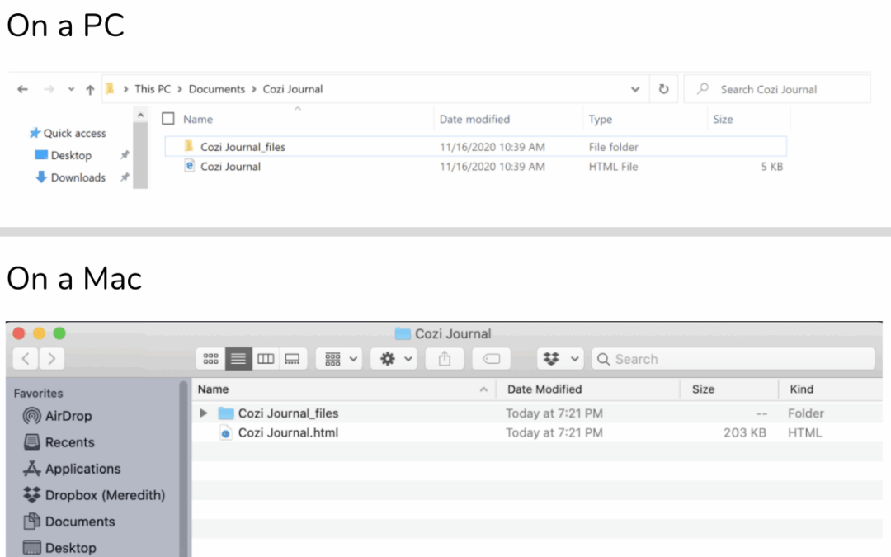891x557 pixels.
Task: Select Cozi Journal_files folder in Finder
Action: 537,413
